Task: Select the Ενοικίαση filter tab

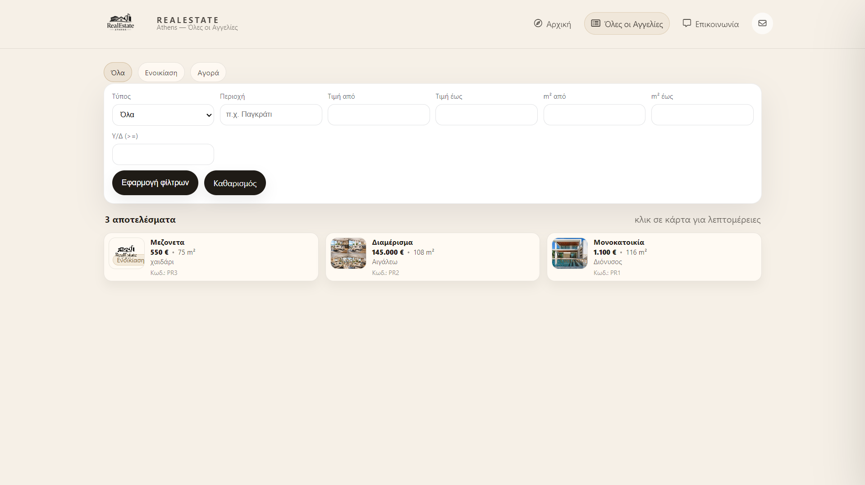Action: [161, 73]
